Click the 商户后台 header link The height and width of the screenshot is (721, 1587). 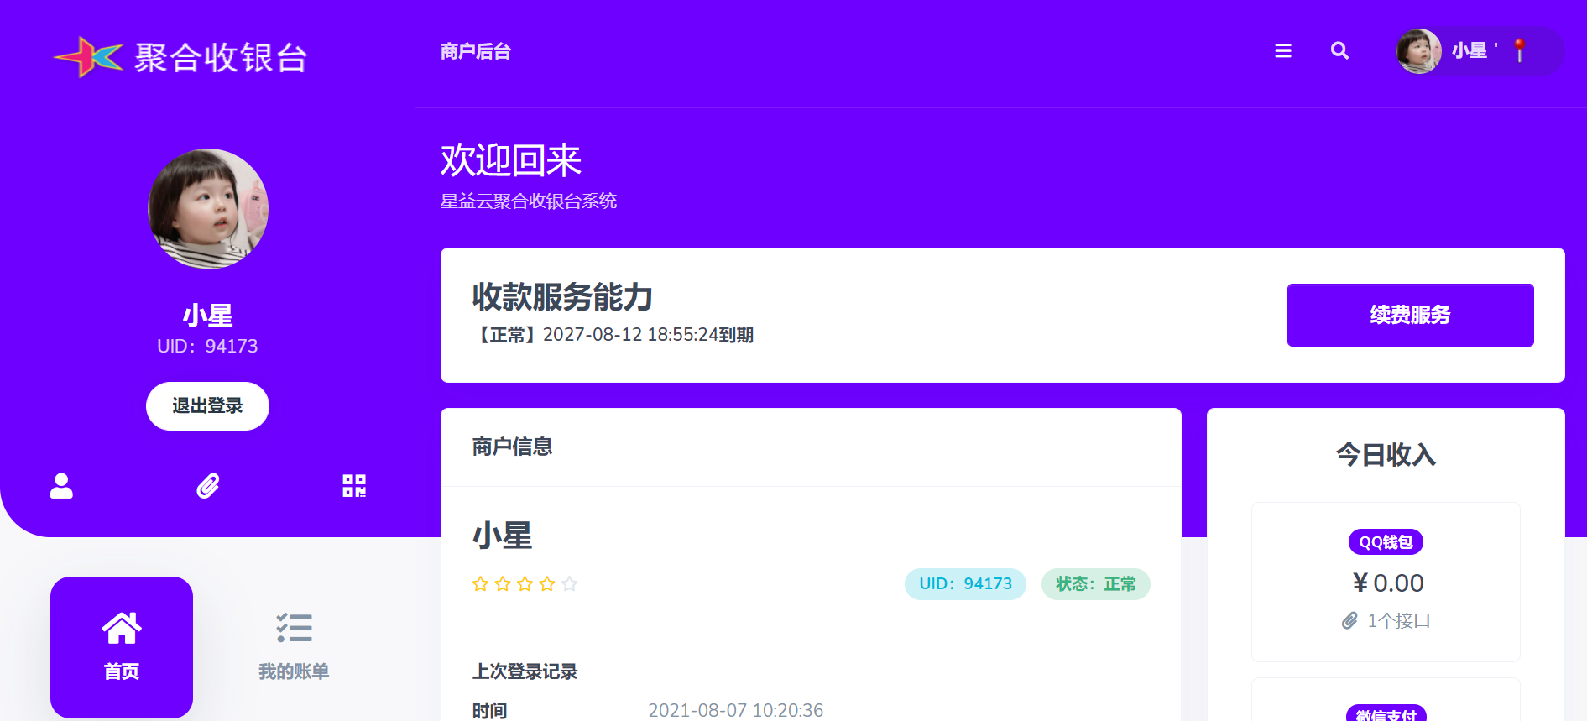click(x=476, y=52)
